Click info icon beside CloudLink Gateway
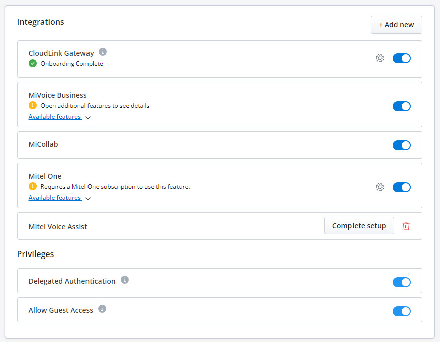This screenshot has height=342, width=440. coord(103,52)
